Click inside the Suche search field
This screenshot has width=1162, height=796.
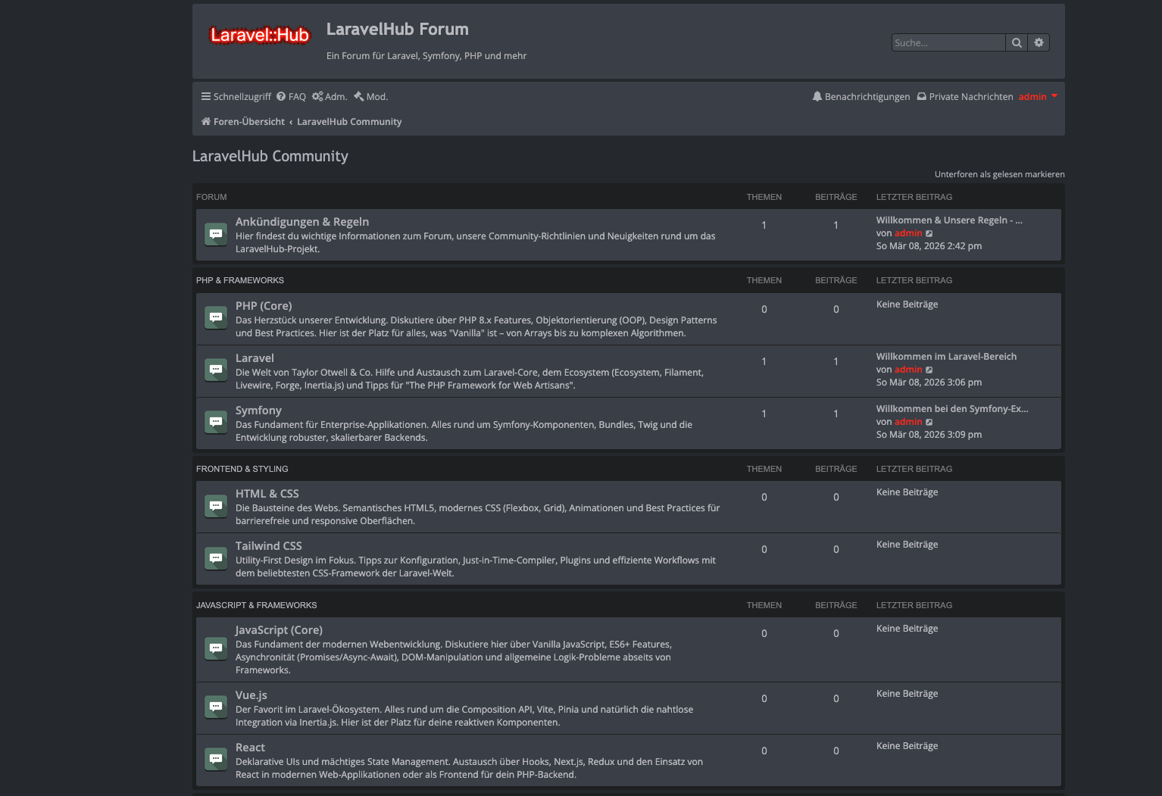click(948, 42)
